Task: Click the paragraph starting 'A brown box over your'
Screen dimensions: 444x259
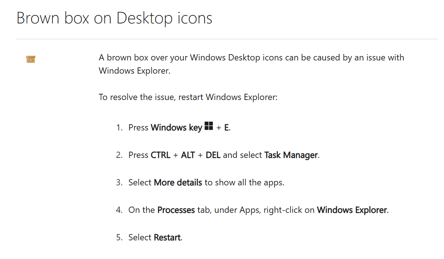Action: (251, 64)
